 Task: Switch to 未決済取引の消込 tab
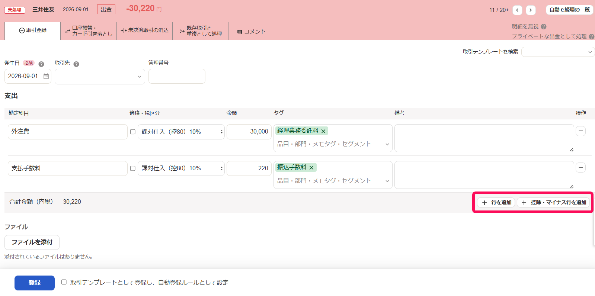click(x=145, y=31)
